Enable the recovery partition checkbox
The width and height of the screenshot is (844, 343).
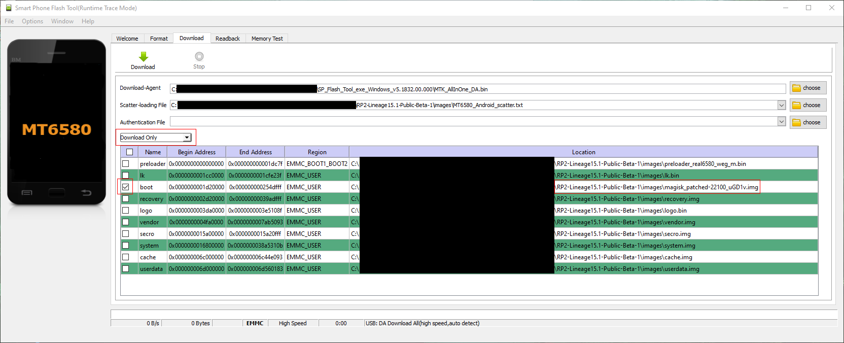tap(126, 199)
